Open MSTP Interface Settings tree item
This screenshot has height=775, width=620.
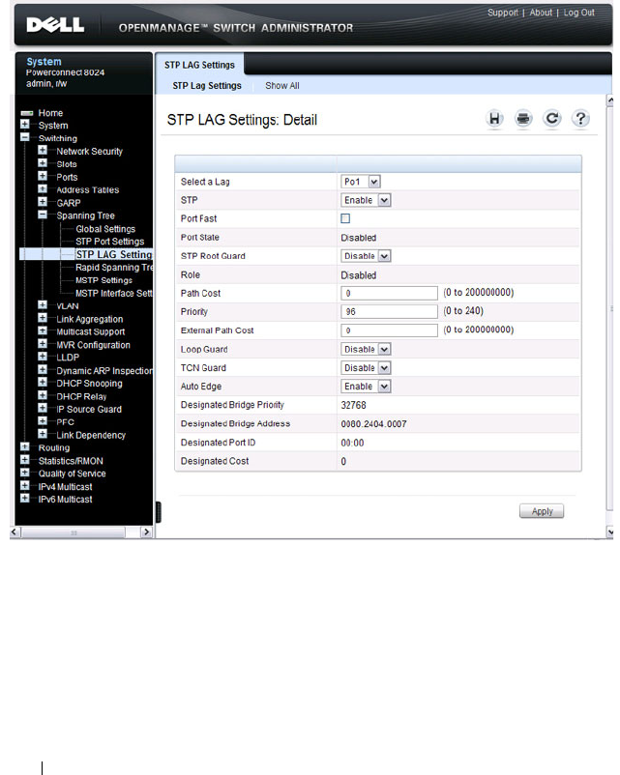pos(114,293)
